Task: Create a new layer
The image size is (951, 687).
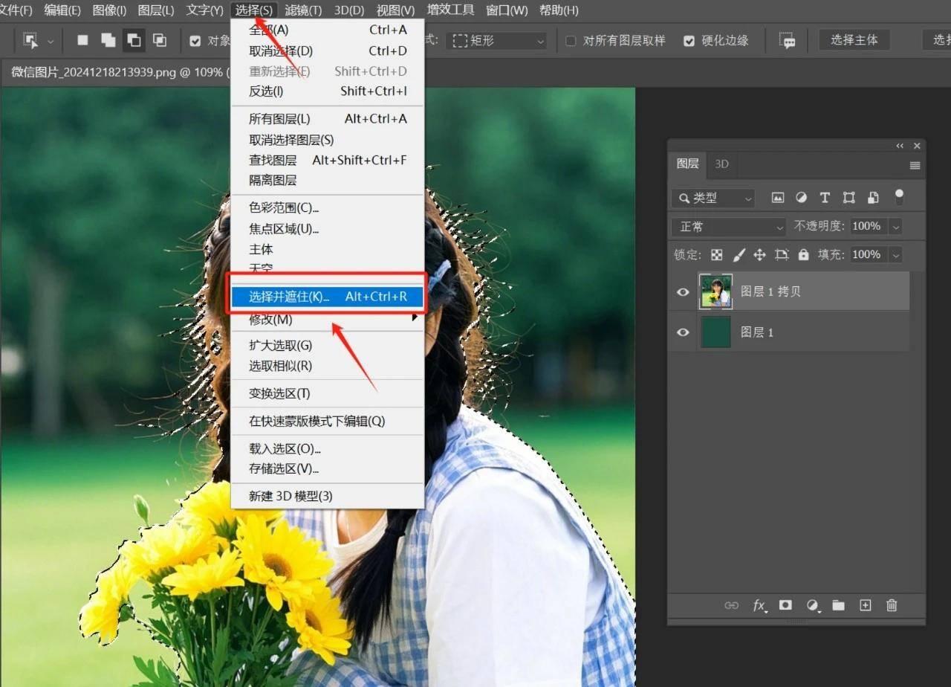Action: [x=865, y=605]
